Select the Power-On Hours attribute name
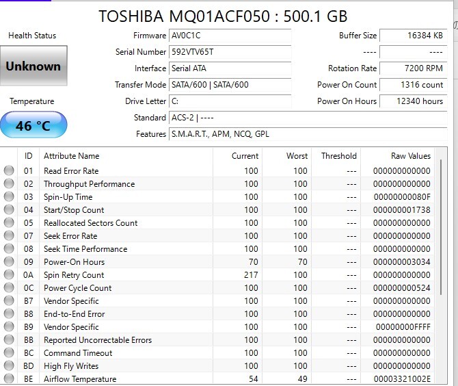The image size is (458, 386). tap(74, 261)
